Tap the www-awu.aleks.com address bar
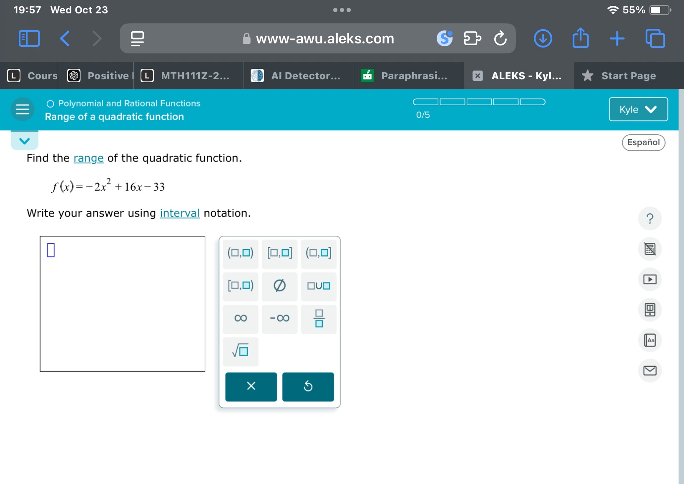Viewport: 684px width, 484px height. (318, 38)
